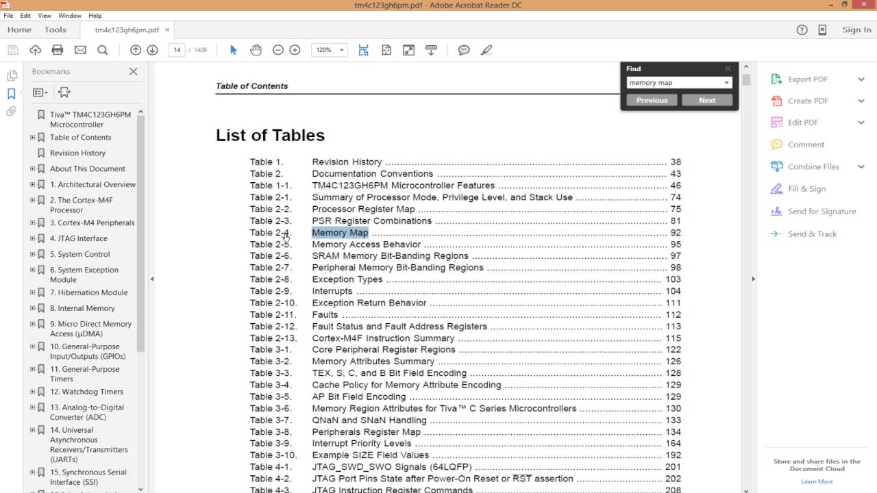Open the attachments paperclip panel
Viewport: 877px width, 493px height.
[x=12, y=111]
